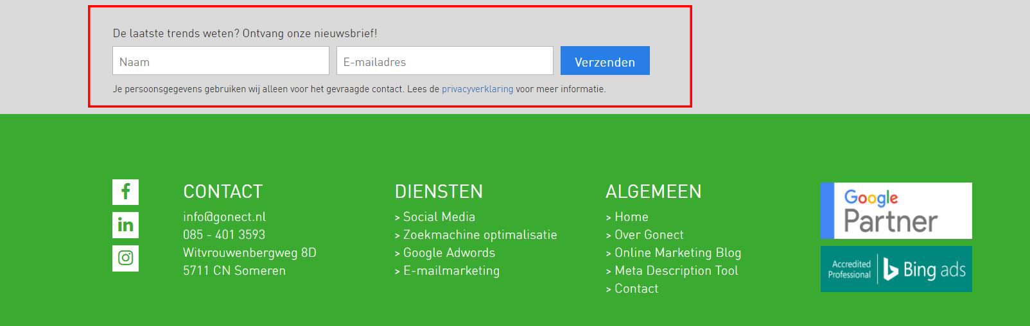The image size is (1030, 326).
Task: Click the info@gonect.nl email address
Action: pos(224,217)
